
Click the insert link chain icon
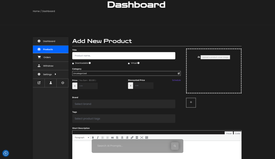(132, 138)
